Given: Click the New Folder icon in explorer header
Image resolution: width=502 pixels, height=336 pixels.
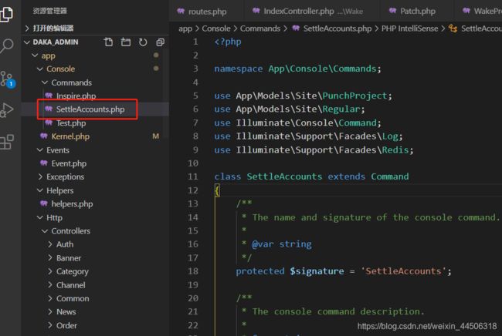Looking at the screenshot, I should pos(125,42).
